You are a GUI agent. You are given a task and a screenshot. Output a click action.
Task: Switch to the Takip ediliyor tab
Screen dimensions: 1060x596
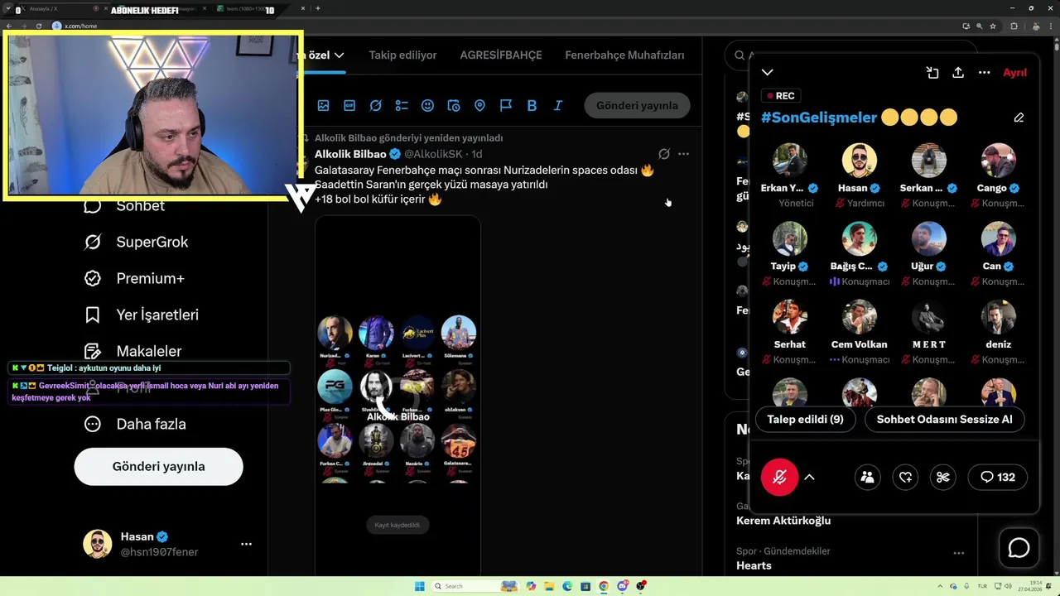[402, 55]
